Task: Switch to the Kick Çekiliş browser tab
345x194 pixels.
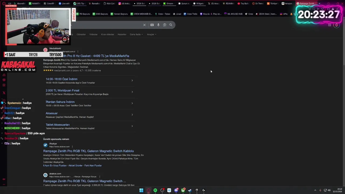Action: 109,4
